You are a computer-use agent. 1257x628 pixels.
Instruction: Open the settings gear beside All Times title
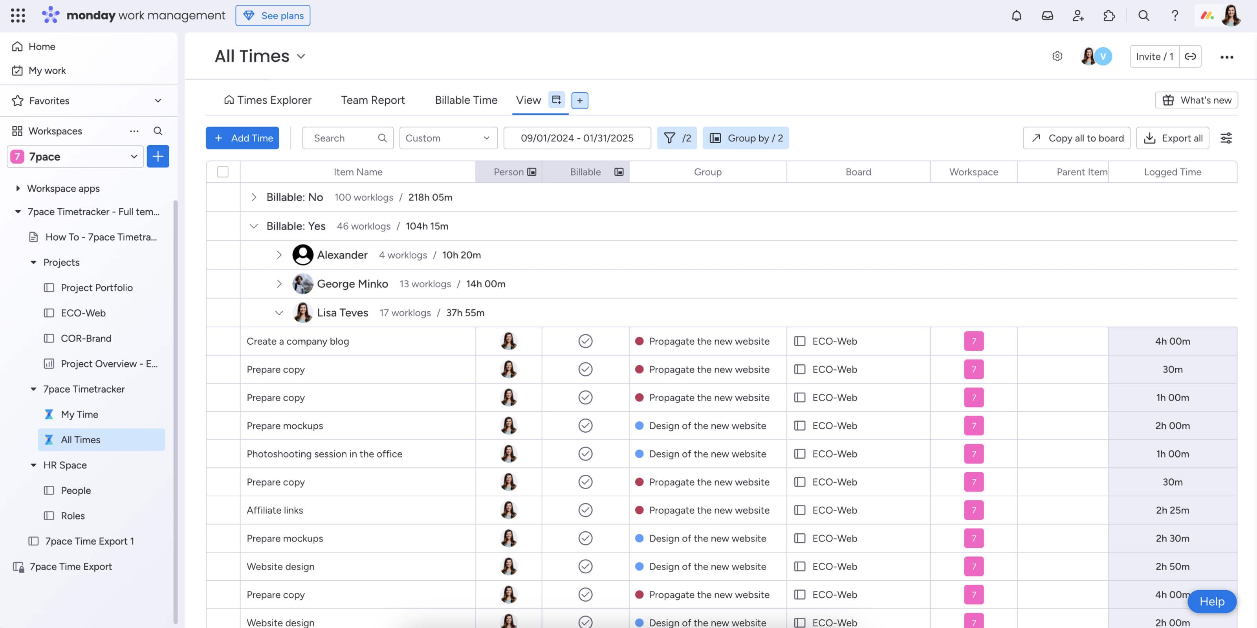(x=1057, y=56)
